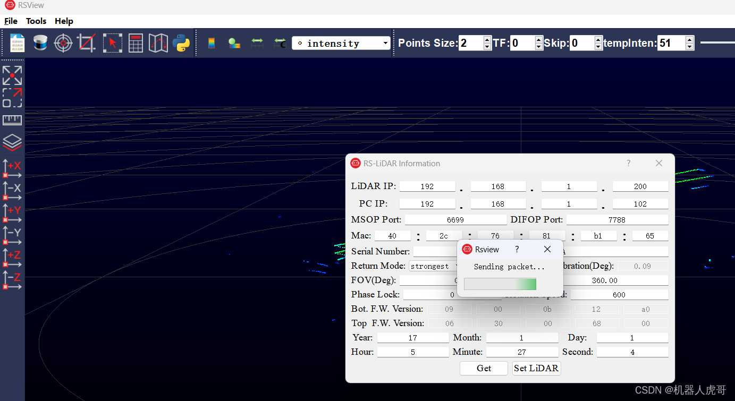The width and height of the screenshot is (735, 401).
Task: Click the tempInten value field 51
Action: 671,43
